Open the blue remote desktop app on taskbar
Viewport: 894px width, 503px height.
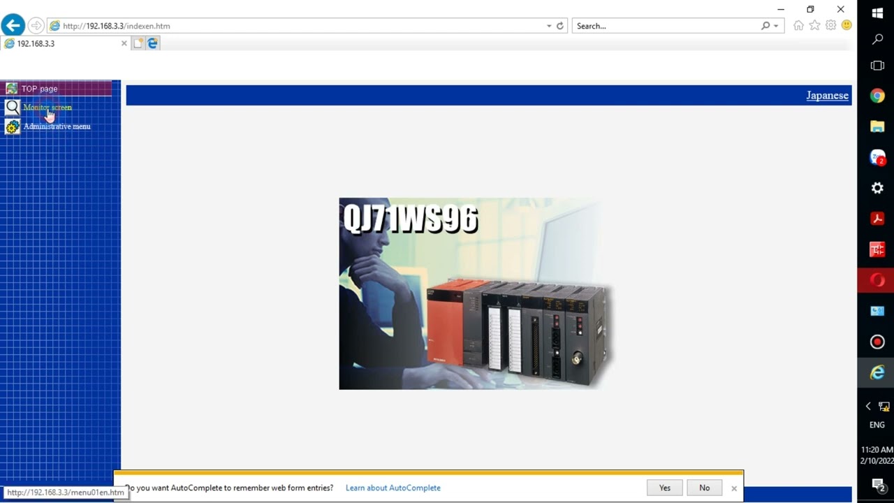point(877,311)
